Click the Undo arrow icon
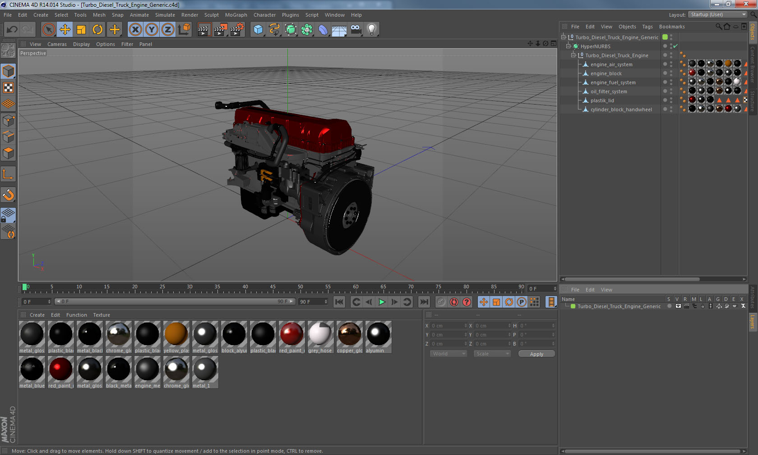758x455 pixels. coord(12,30)
